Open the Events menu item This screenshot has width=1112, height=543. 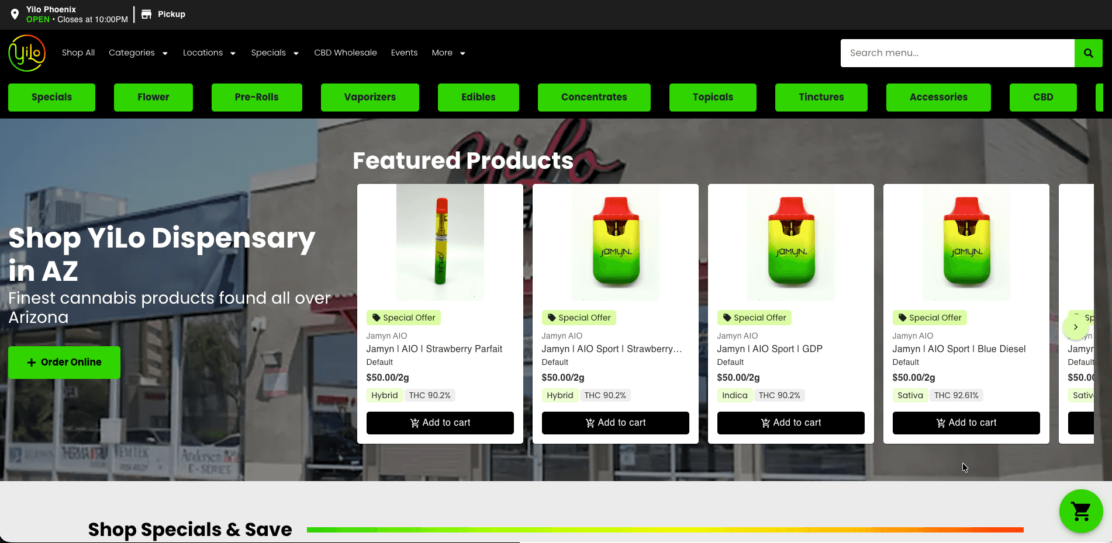click(404, 53)
